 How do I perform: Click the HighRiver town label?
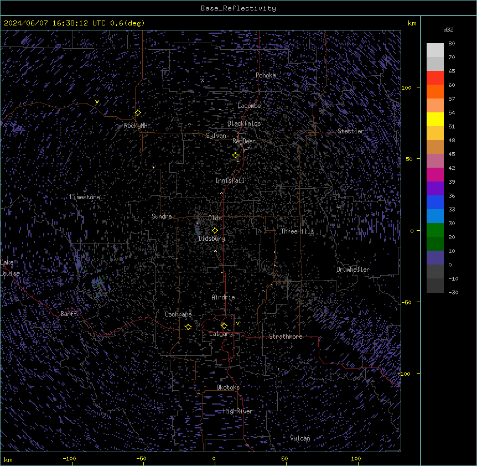coord(237,411)
